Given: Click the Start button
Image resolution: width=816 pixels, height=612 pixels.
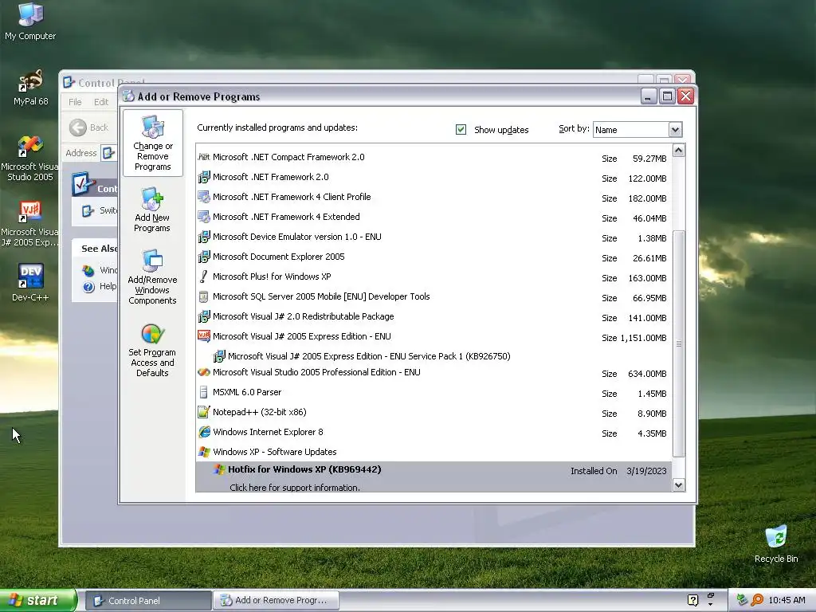Looking at the screenshot, I should point(38,601).
